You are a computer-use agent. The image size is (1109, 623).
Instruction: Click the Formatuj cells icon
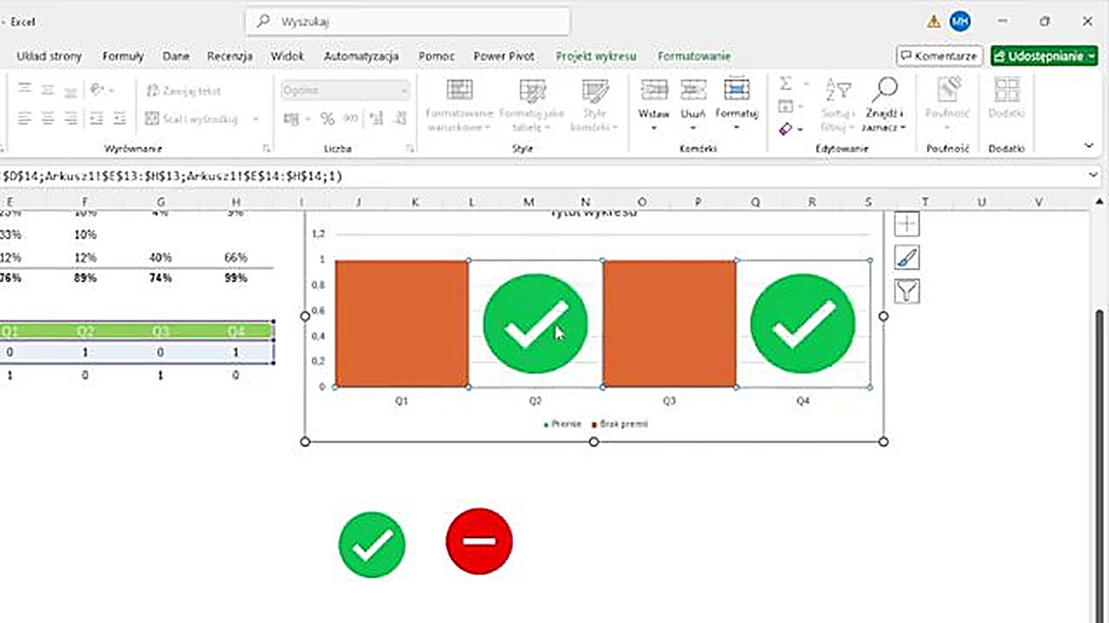click(x=736, y=90)
